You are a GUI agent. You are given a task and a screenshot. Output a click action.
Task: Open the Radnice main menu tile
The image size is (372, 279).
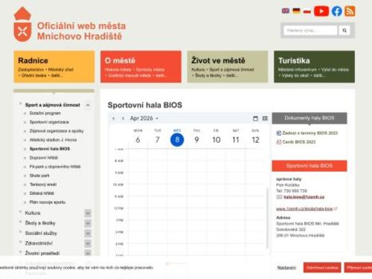[x=54, y=67]
